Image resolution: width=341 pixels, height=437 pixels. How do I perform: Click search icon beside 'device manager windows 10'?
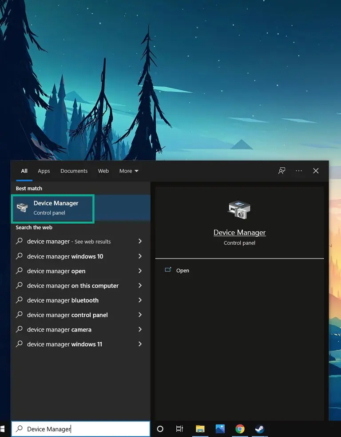(19, 256)
